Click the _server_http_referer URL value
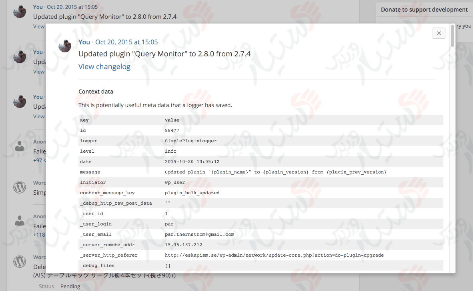 [x=274, y=255]
